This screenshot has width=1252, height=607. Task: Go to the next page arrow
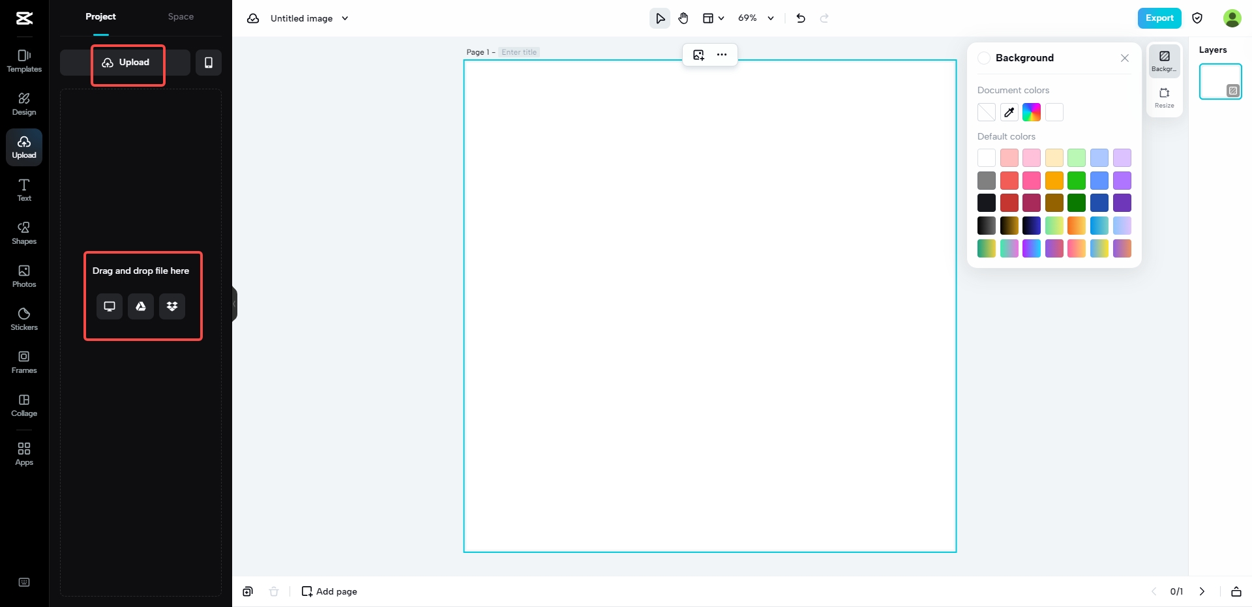click(1202, 591)
